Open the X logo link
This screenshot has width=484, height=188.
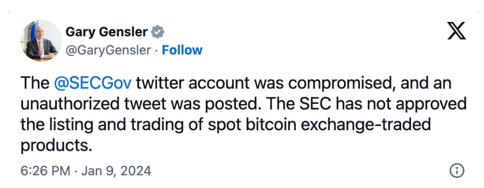457,31
